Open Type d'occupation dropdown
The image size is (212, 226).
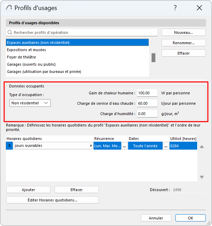click(30, 103)
